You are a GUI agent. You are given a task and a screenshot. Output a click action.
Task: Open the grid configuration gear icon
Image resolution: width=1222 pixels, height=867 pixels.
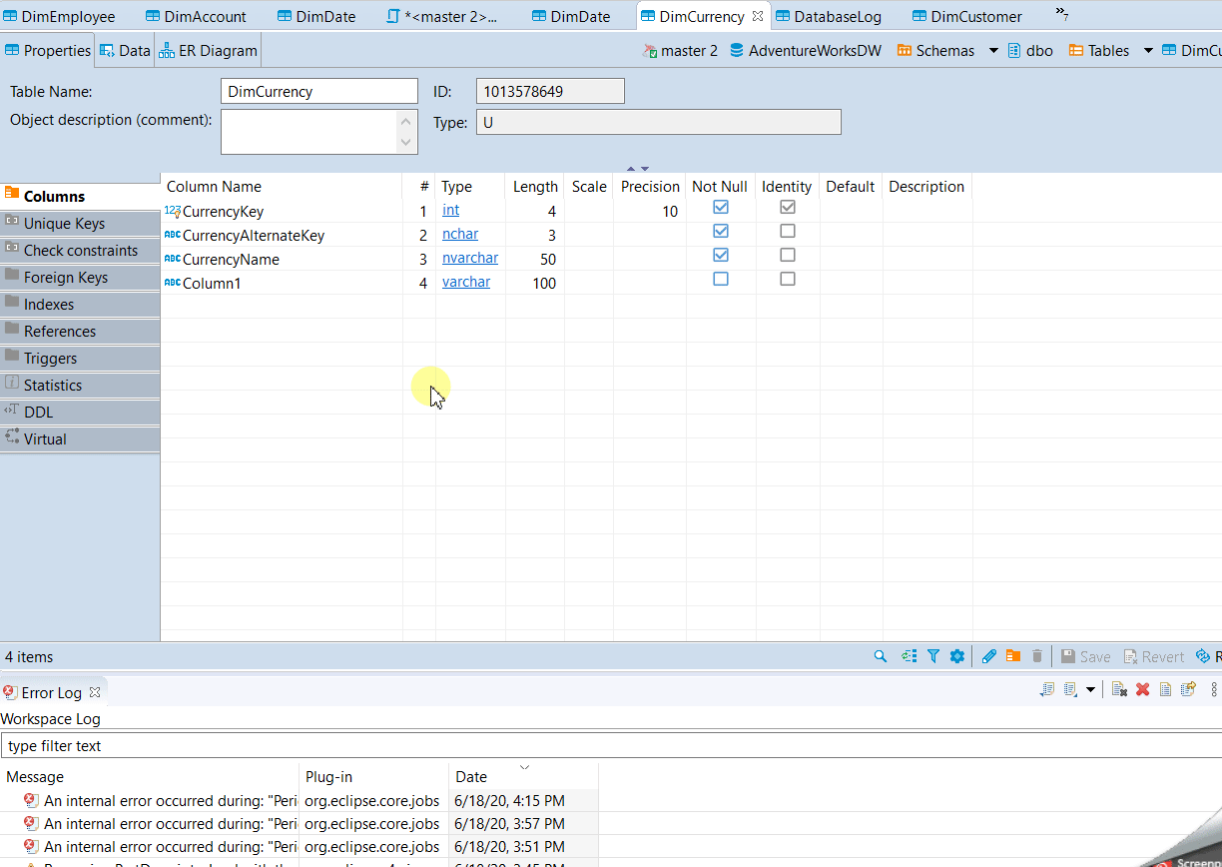(957, 656)
